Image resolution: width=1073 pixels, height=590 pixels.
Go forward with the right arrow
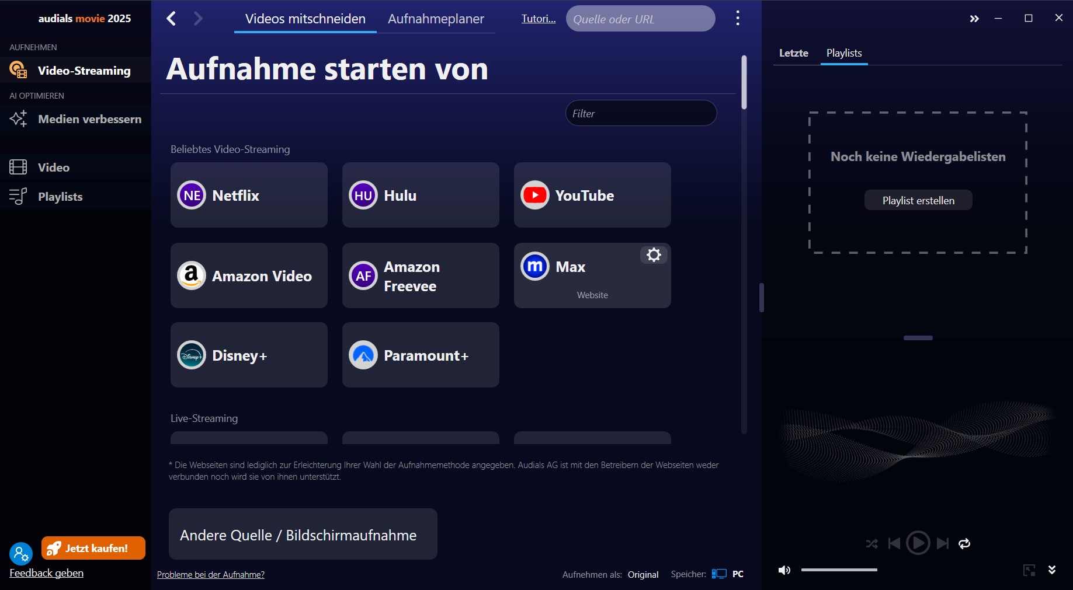coord(198,19)
